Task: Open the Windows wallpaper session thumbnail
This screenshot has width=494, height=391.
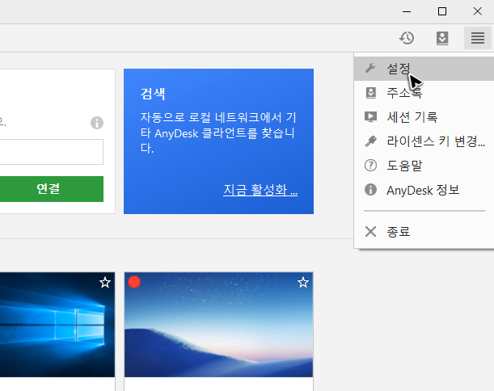Action: [x=57, y=325]
